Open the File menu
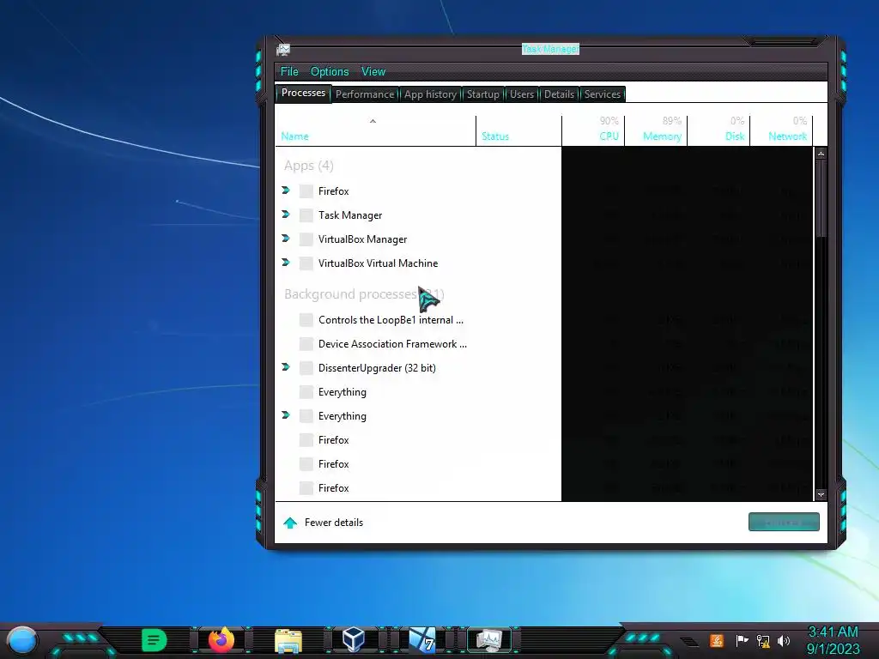This screenshot has height=659, width=879. (289, 72)
